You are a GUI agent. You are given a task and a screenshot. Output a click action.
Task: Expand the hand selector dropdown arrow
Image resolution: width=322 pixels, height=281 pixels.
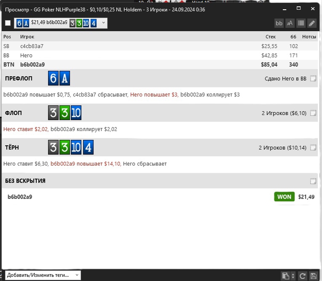103,23
